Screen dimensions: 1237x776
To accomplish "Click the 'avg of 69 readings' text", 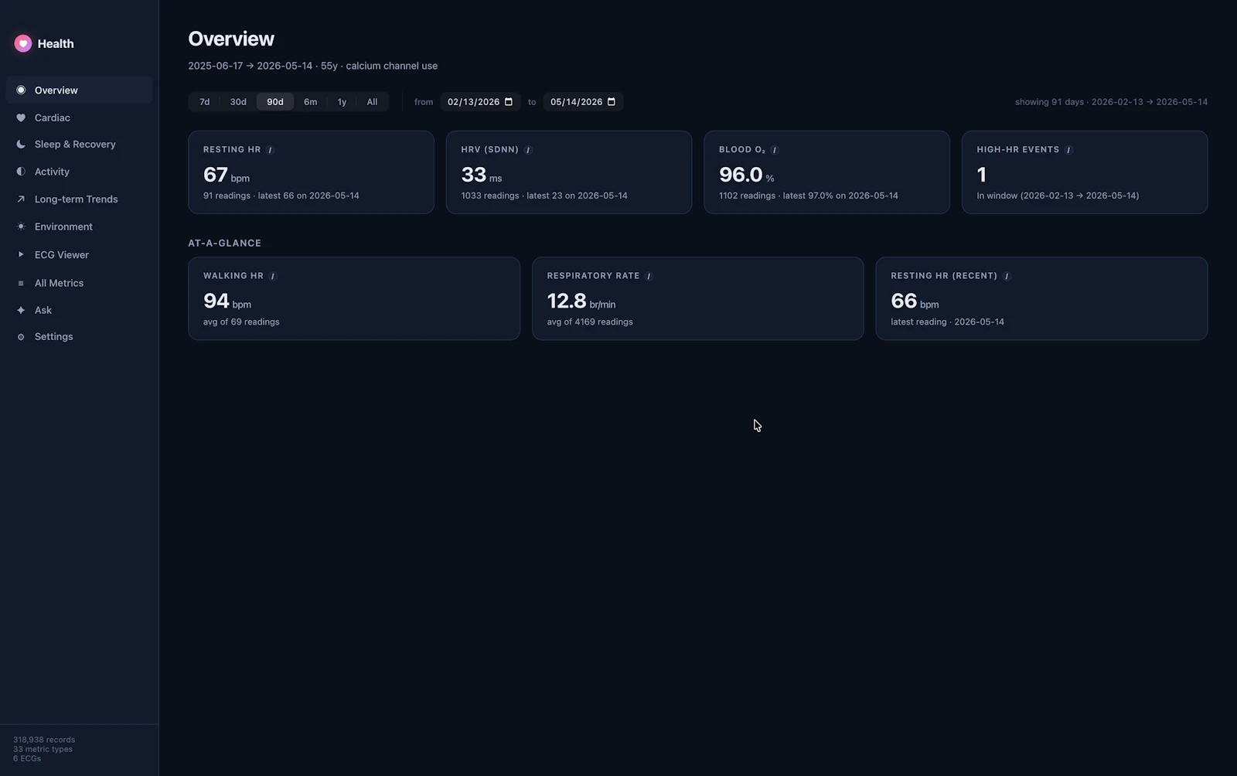I will click(241, 322).
